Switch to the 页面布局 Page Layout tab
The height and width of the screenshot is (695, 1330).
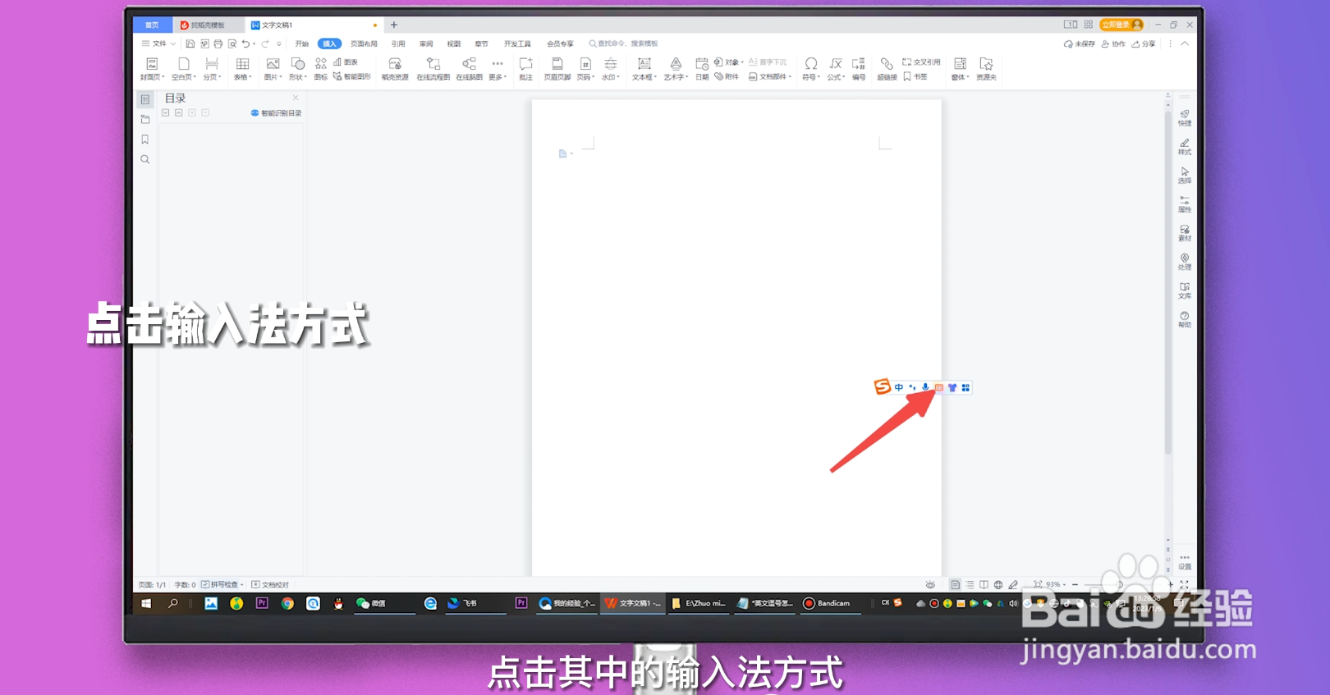pos(364,43)
